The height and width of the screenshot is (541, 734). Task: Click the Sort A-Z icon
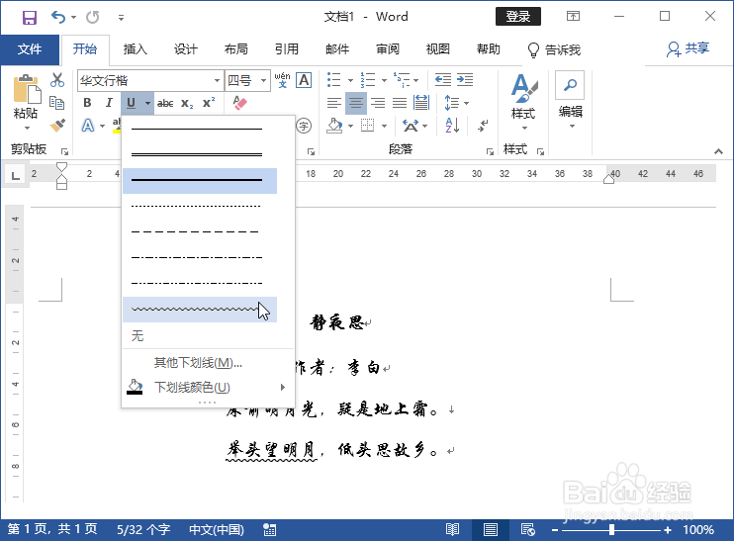click(x=452, y=126)
